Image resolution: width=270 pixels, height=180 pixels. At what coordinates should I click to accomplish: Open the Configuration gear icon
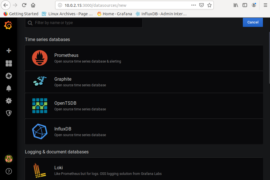point(9,101)
